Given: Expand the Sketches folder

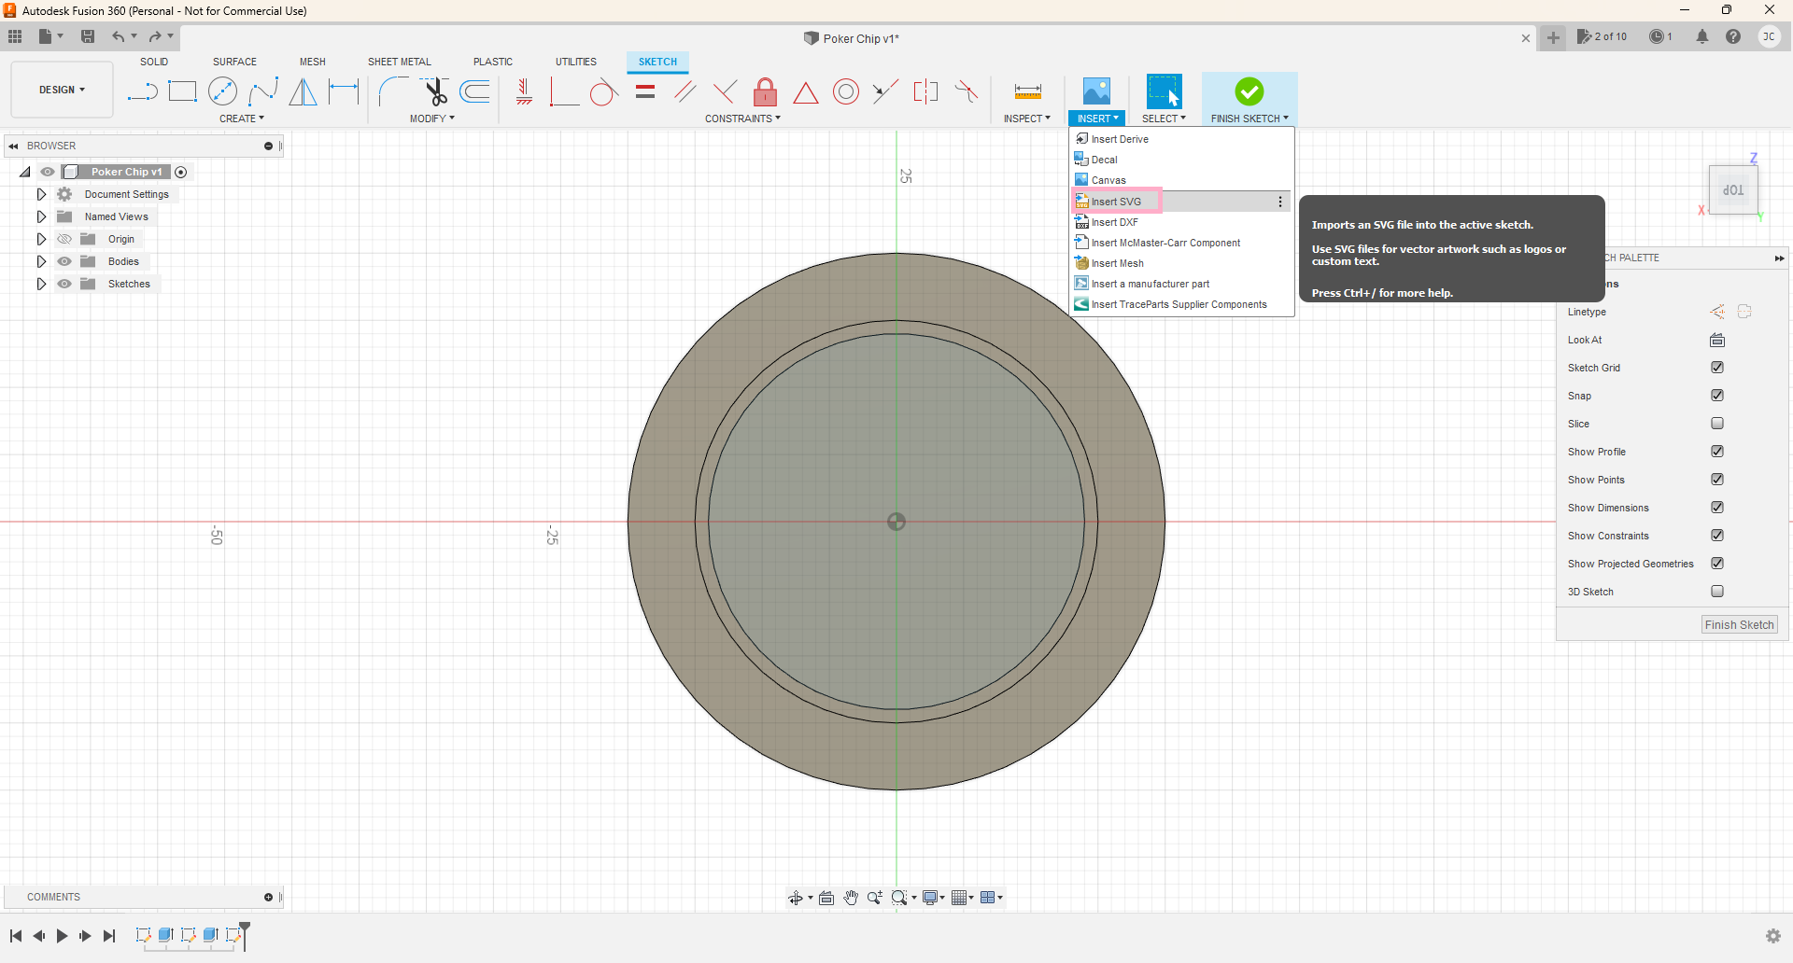Looking at the screenshot, I should tap(41, 284).
